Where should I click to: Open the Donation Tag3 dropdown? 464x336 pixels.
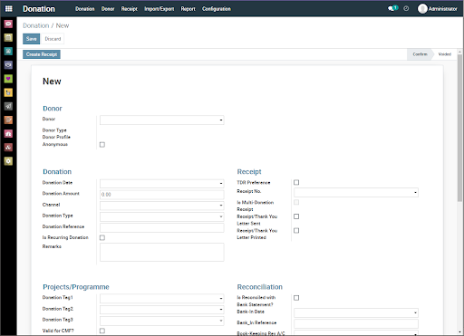[162, 321]
